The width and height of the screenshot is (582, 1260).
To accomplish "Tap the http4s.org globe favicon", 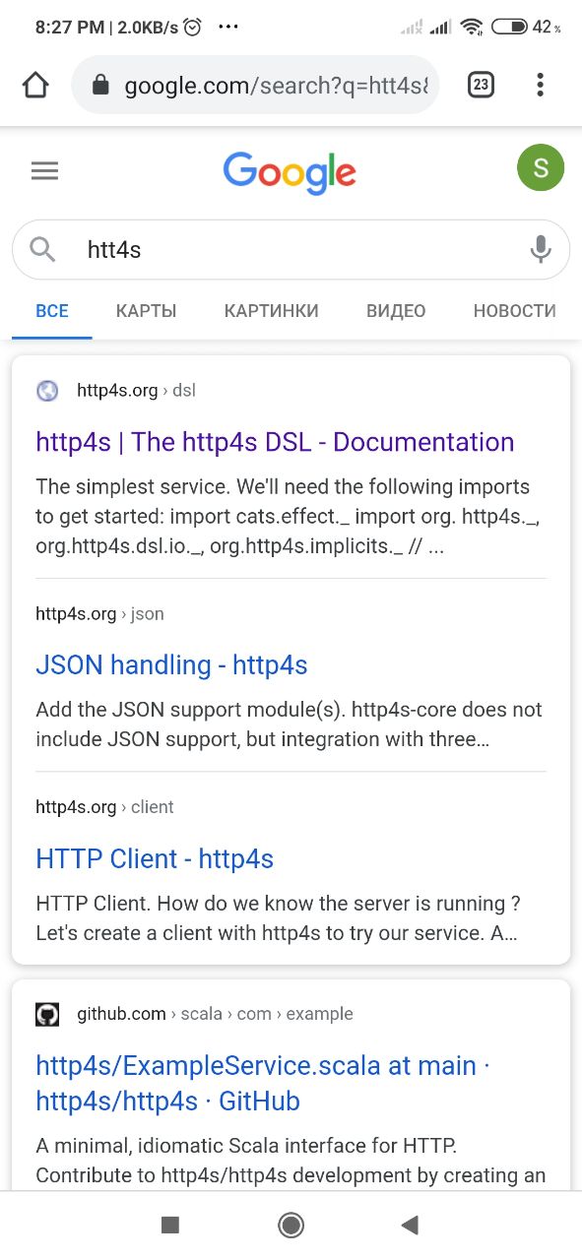I will (x=47, y=391).
